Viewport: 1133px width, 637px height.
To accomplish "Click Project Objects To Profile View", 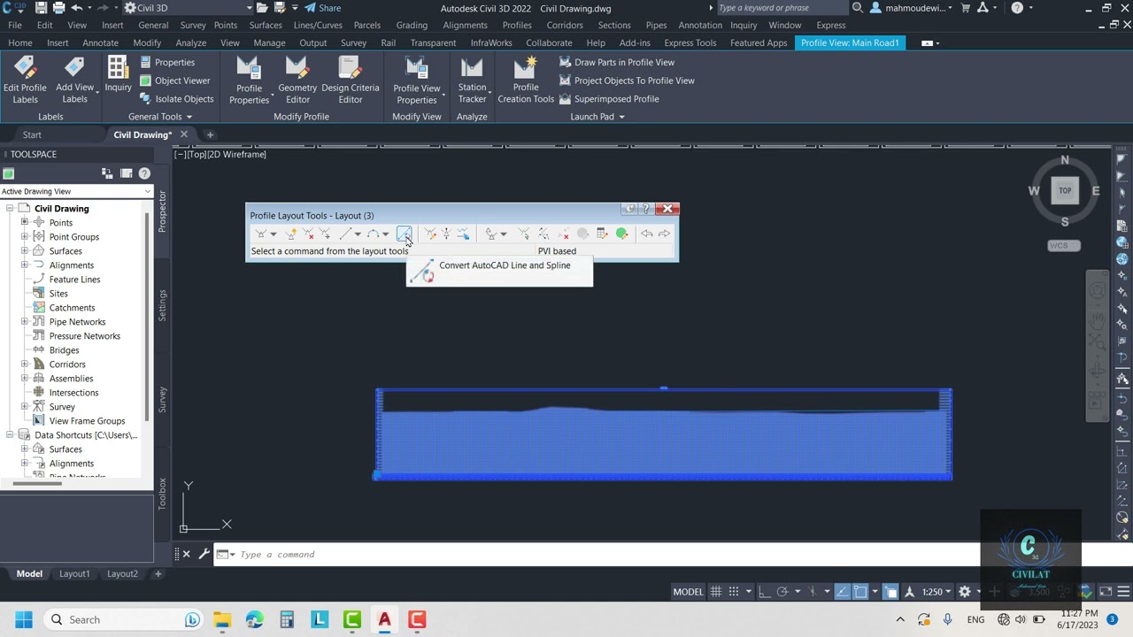I will point(627,81).
